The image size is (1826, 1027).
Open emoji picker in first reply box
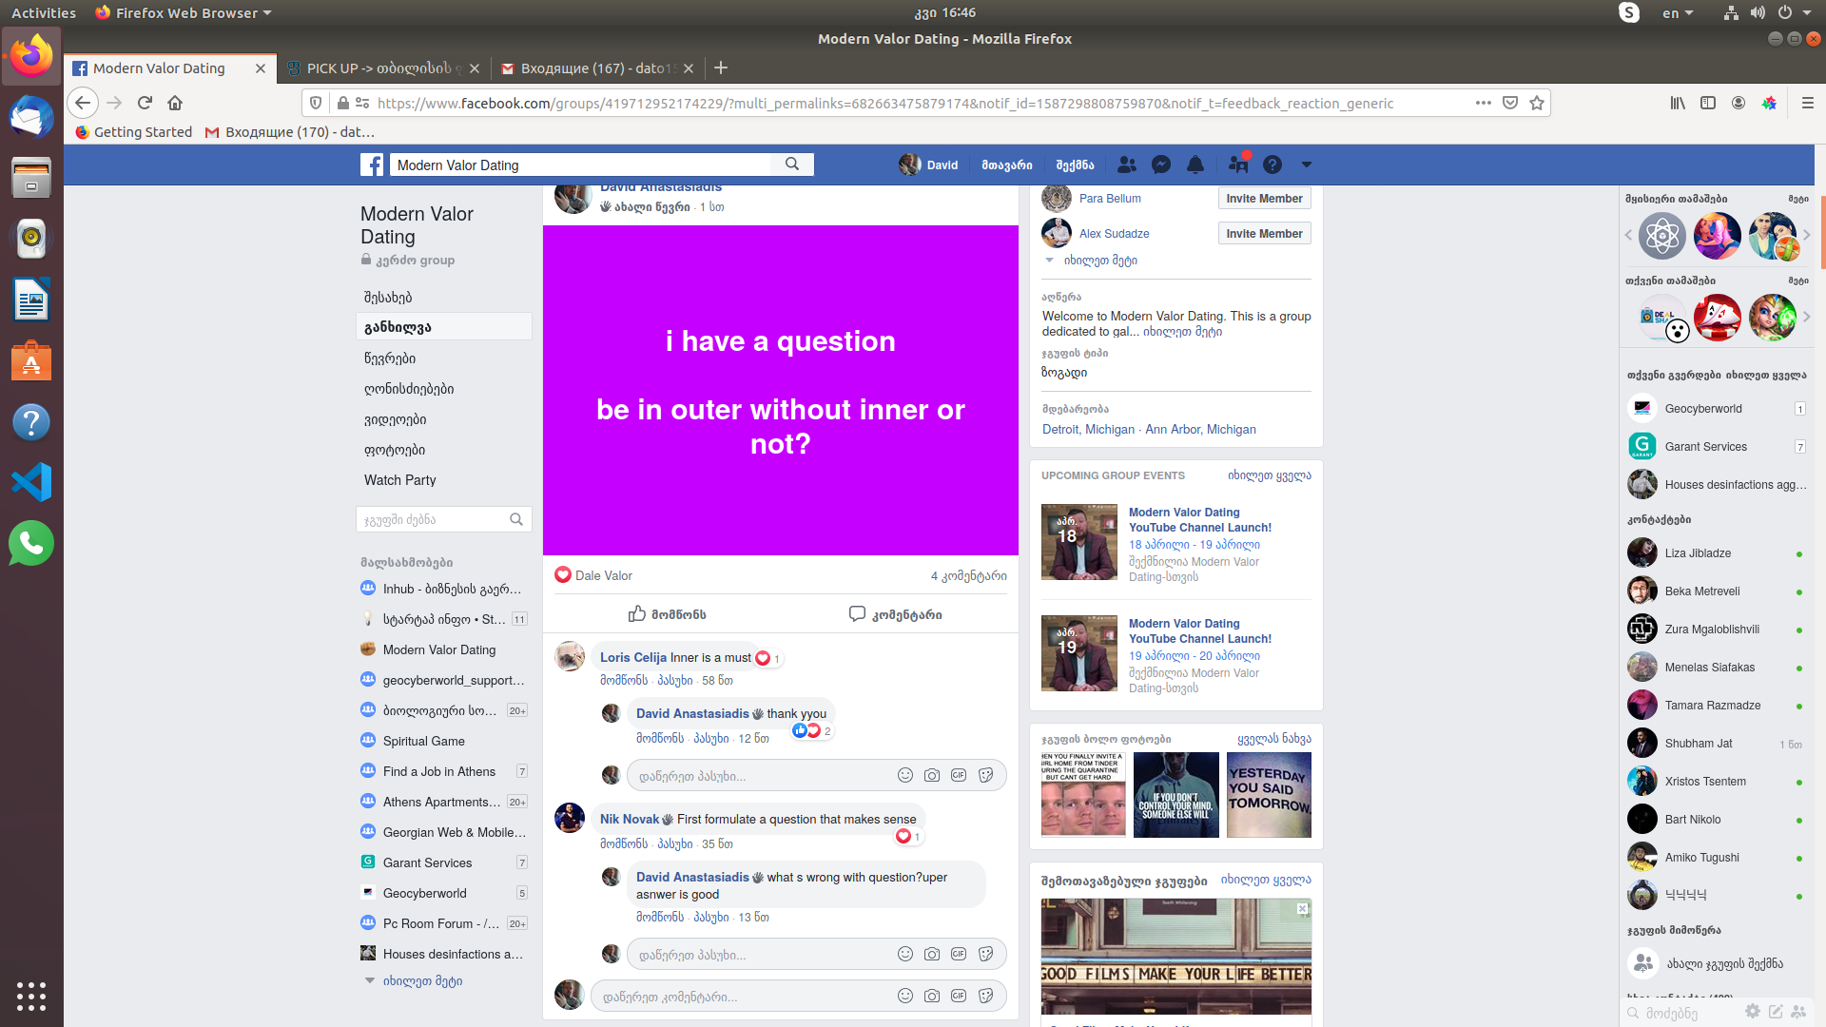905,775
